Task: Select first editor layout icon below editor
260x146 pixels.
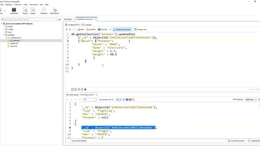Action: coord(72,89)
